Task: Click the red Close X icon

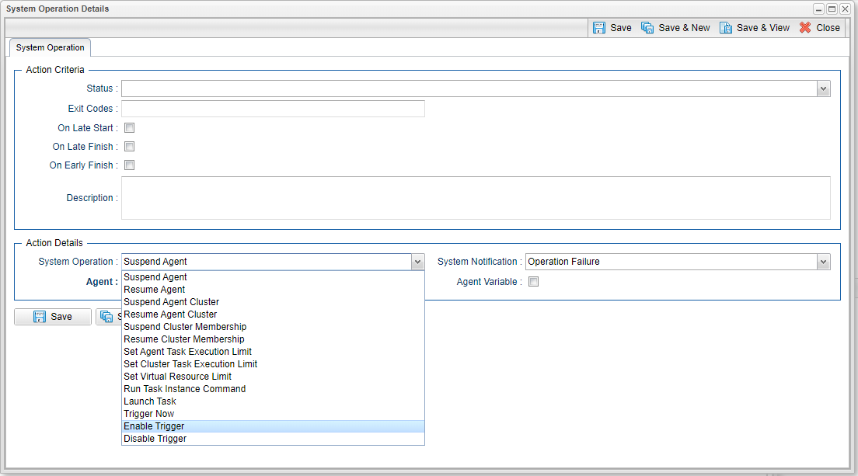Action: (805, 28)
